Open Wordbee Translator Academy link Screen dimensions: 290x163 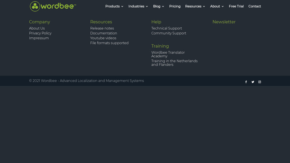pyautogui.click(x=168, y=54)
